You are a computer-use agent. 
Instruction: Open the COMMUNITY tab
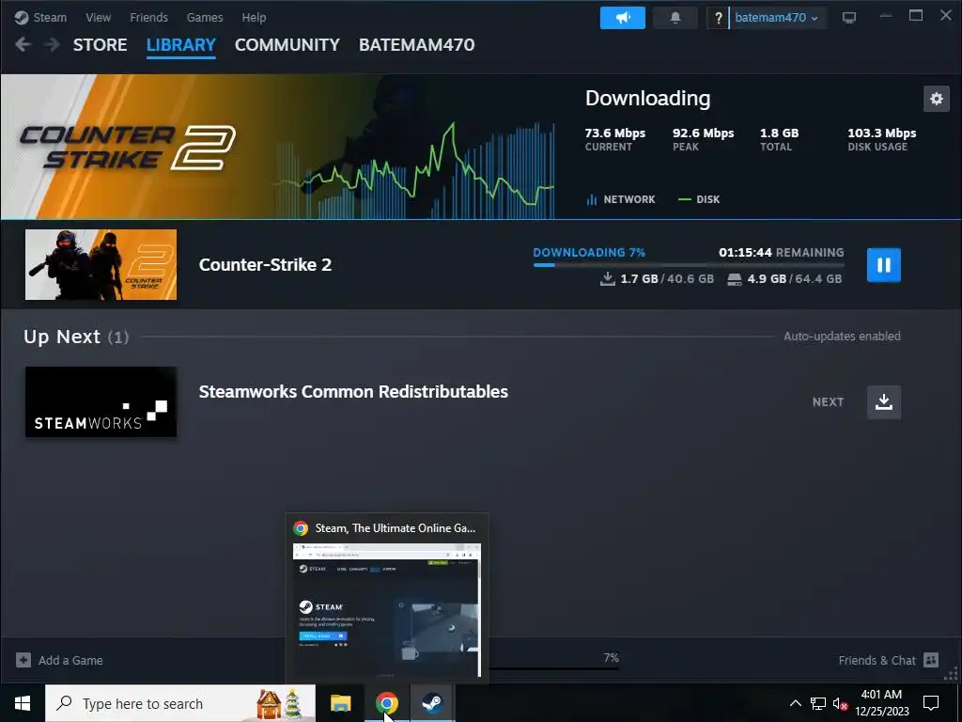(x=287, y=45)
